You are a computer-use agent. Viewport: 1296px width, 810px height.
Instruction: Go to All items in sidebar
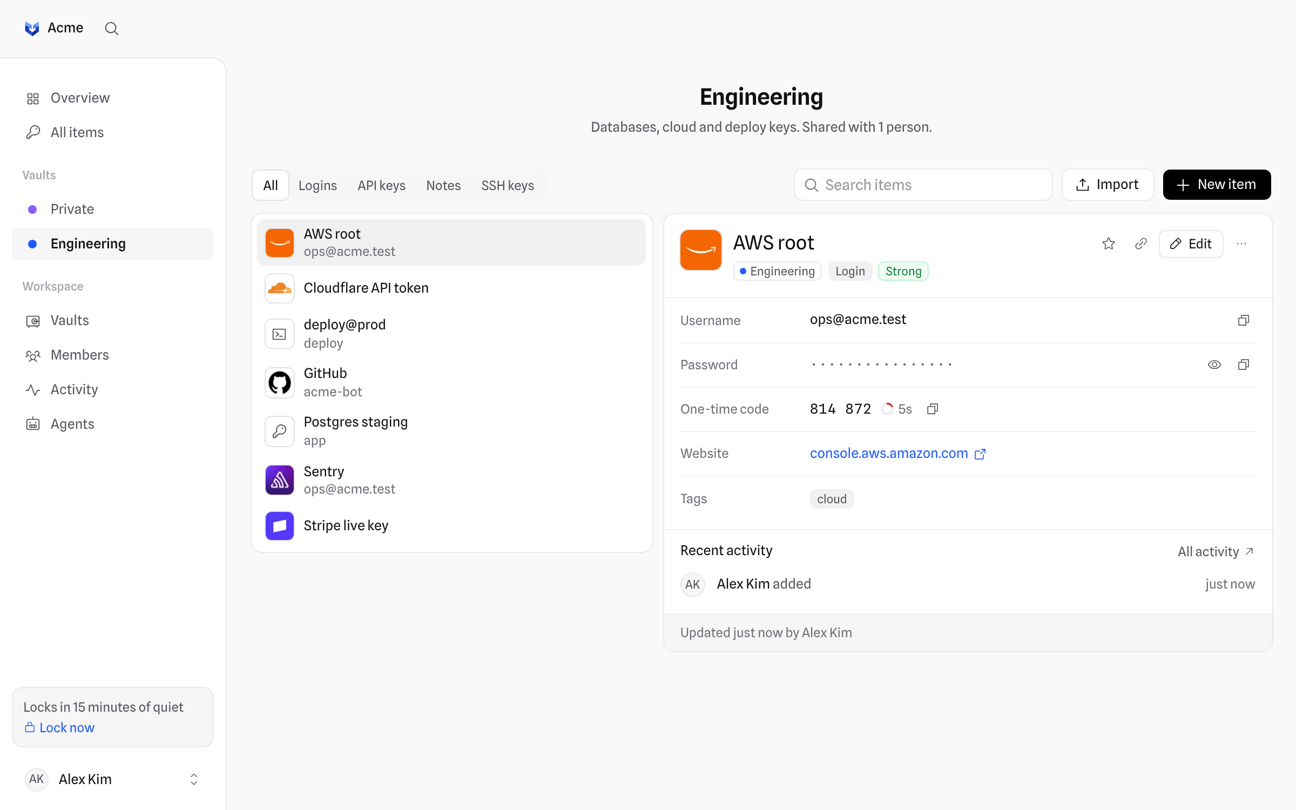tap(113, 132)
